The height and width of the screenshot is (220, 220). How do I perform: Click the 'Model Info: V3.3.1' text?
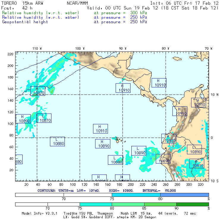pos(40,213)
